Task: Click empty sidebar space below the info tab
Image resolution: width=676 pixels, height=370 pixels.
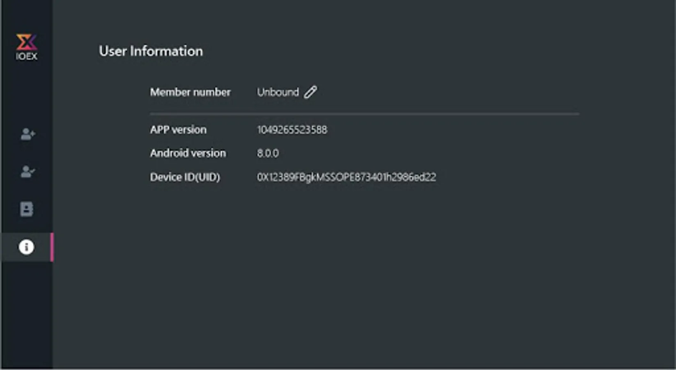Action: (26, 312)
